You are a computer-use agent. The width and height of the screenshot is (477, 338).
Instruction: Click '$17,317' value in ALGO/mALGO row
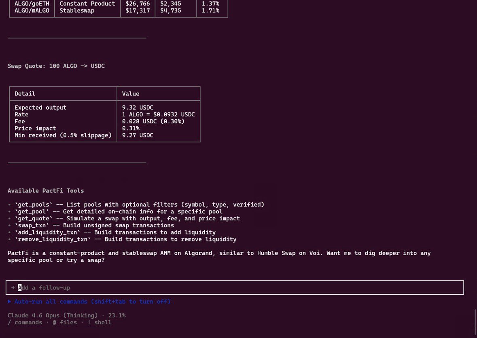pos(138,11)
